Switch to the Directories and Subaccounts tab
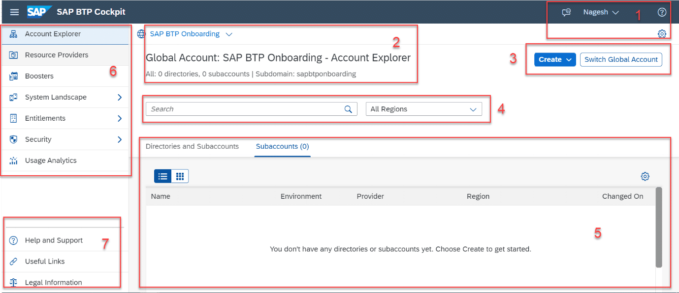Viewport: 679px width, 293px height. pyautogui.click(x=193, y=146)
